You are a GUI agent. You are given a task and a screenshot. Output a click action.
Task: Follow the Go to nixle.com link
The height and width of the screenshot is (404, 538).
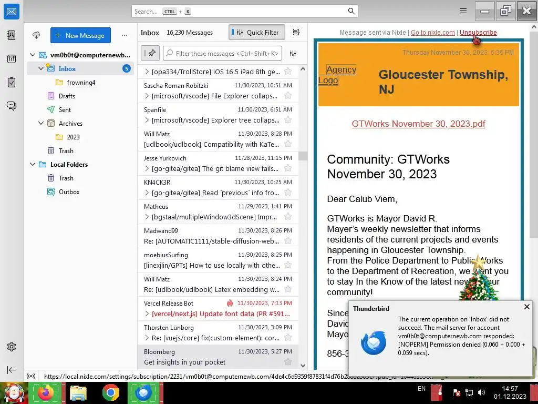[x=433, y=32]
